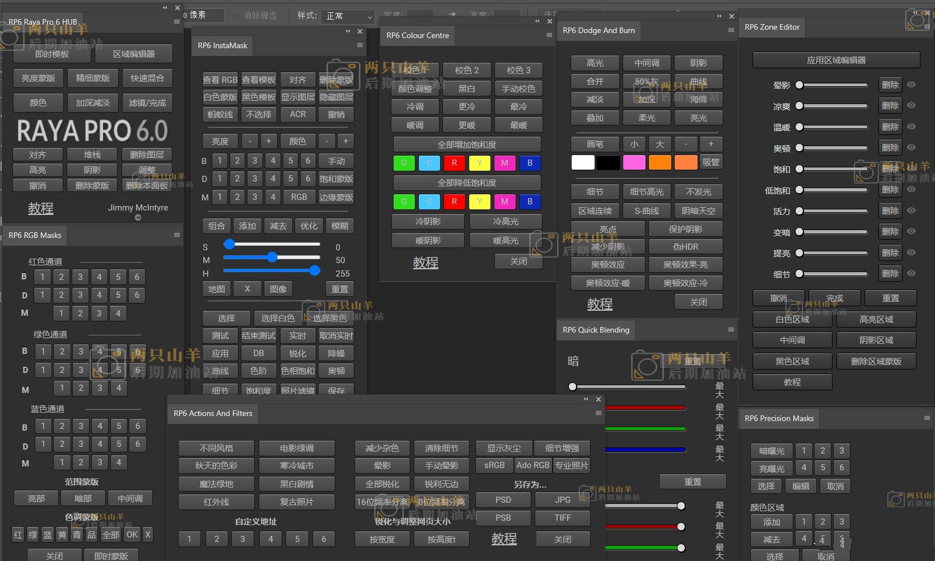Click the M midtone slider in InstaMask
This screenshot has width=935, height=561.
[x=272, y=257]
